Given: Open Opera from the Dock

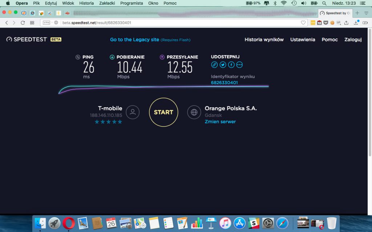Looking at the screenshot, I should pyautogui.click(x=69, y=223).
